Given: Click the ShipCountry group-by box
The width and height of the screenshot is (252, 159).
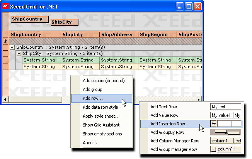Looking at the screenshot, I should coord(30,19).
